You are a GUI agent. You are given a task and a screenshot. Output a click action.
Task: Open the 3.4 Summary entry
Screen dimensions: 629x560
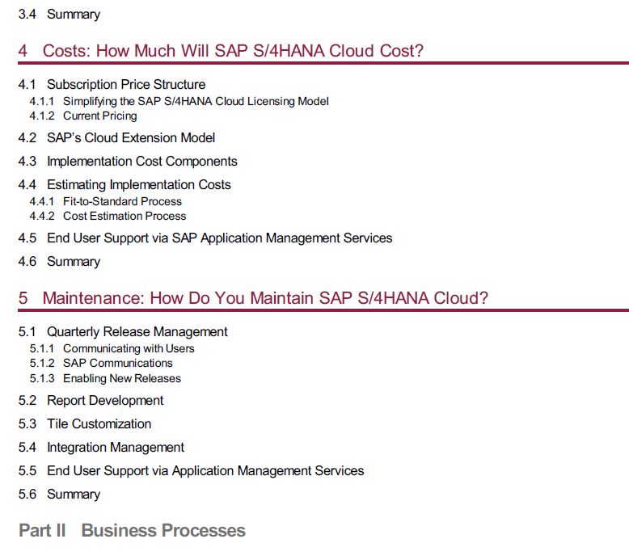click(59, 15)
